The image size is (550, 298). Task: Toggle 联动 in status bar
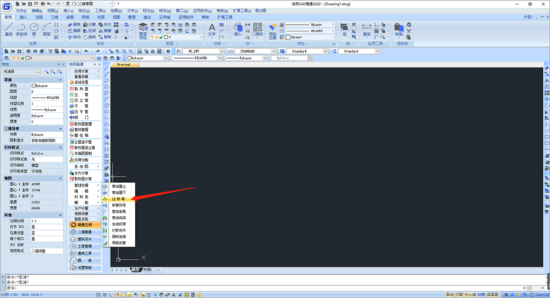click(450, 295)
